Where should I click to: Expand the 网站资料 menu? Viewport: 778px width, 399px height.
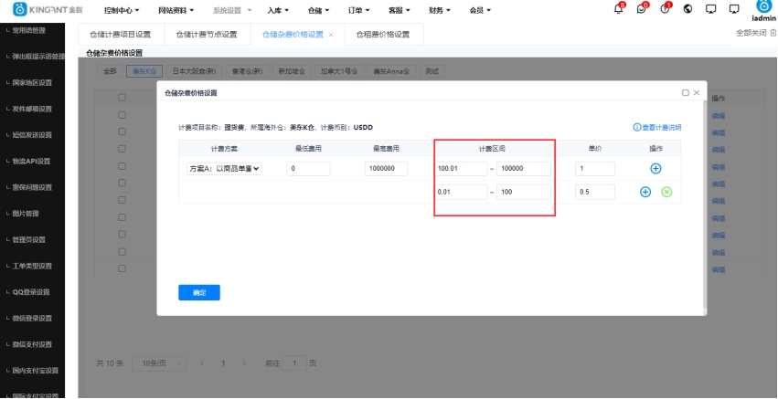176,10
